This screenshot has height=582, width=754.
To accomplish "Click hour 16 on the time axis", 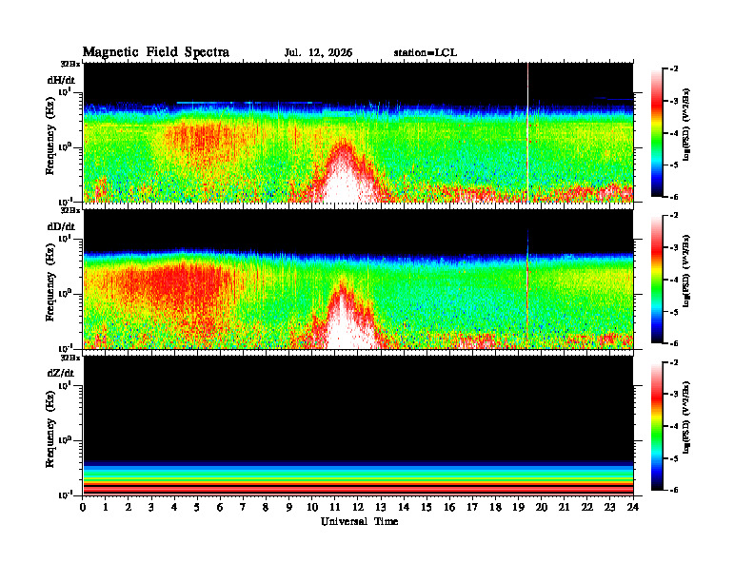I will click(x=449, y=507).
